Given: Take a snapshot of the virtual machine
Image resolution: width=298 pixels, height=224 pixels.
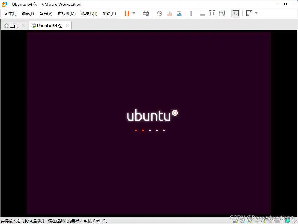Looking at the screenshot, I should pyautogui.click(x=159, y=13).
